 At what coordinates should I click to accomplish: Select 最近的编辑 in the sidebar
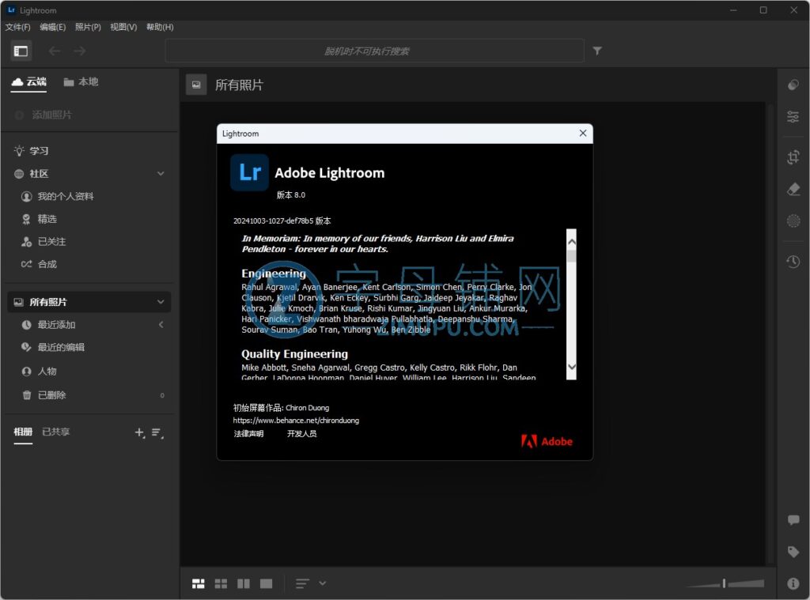(53, 347)
